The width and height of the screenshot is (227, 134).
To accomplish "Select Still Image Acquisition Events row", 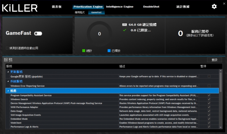I will (114, 115).
